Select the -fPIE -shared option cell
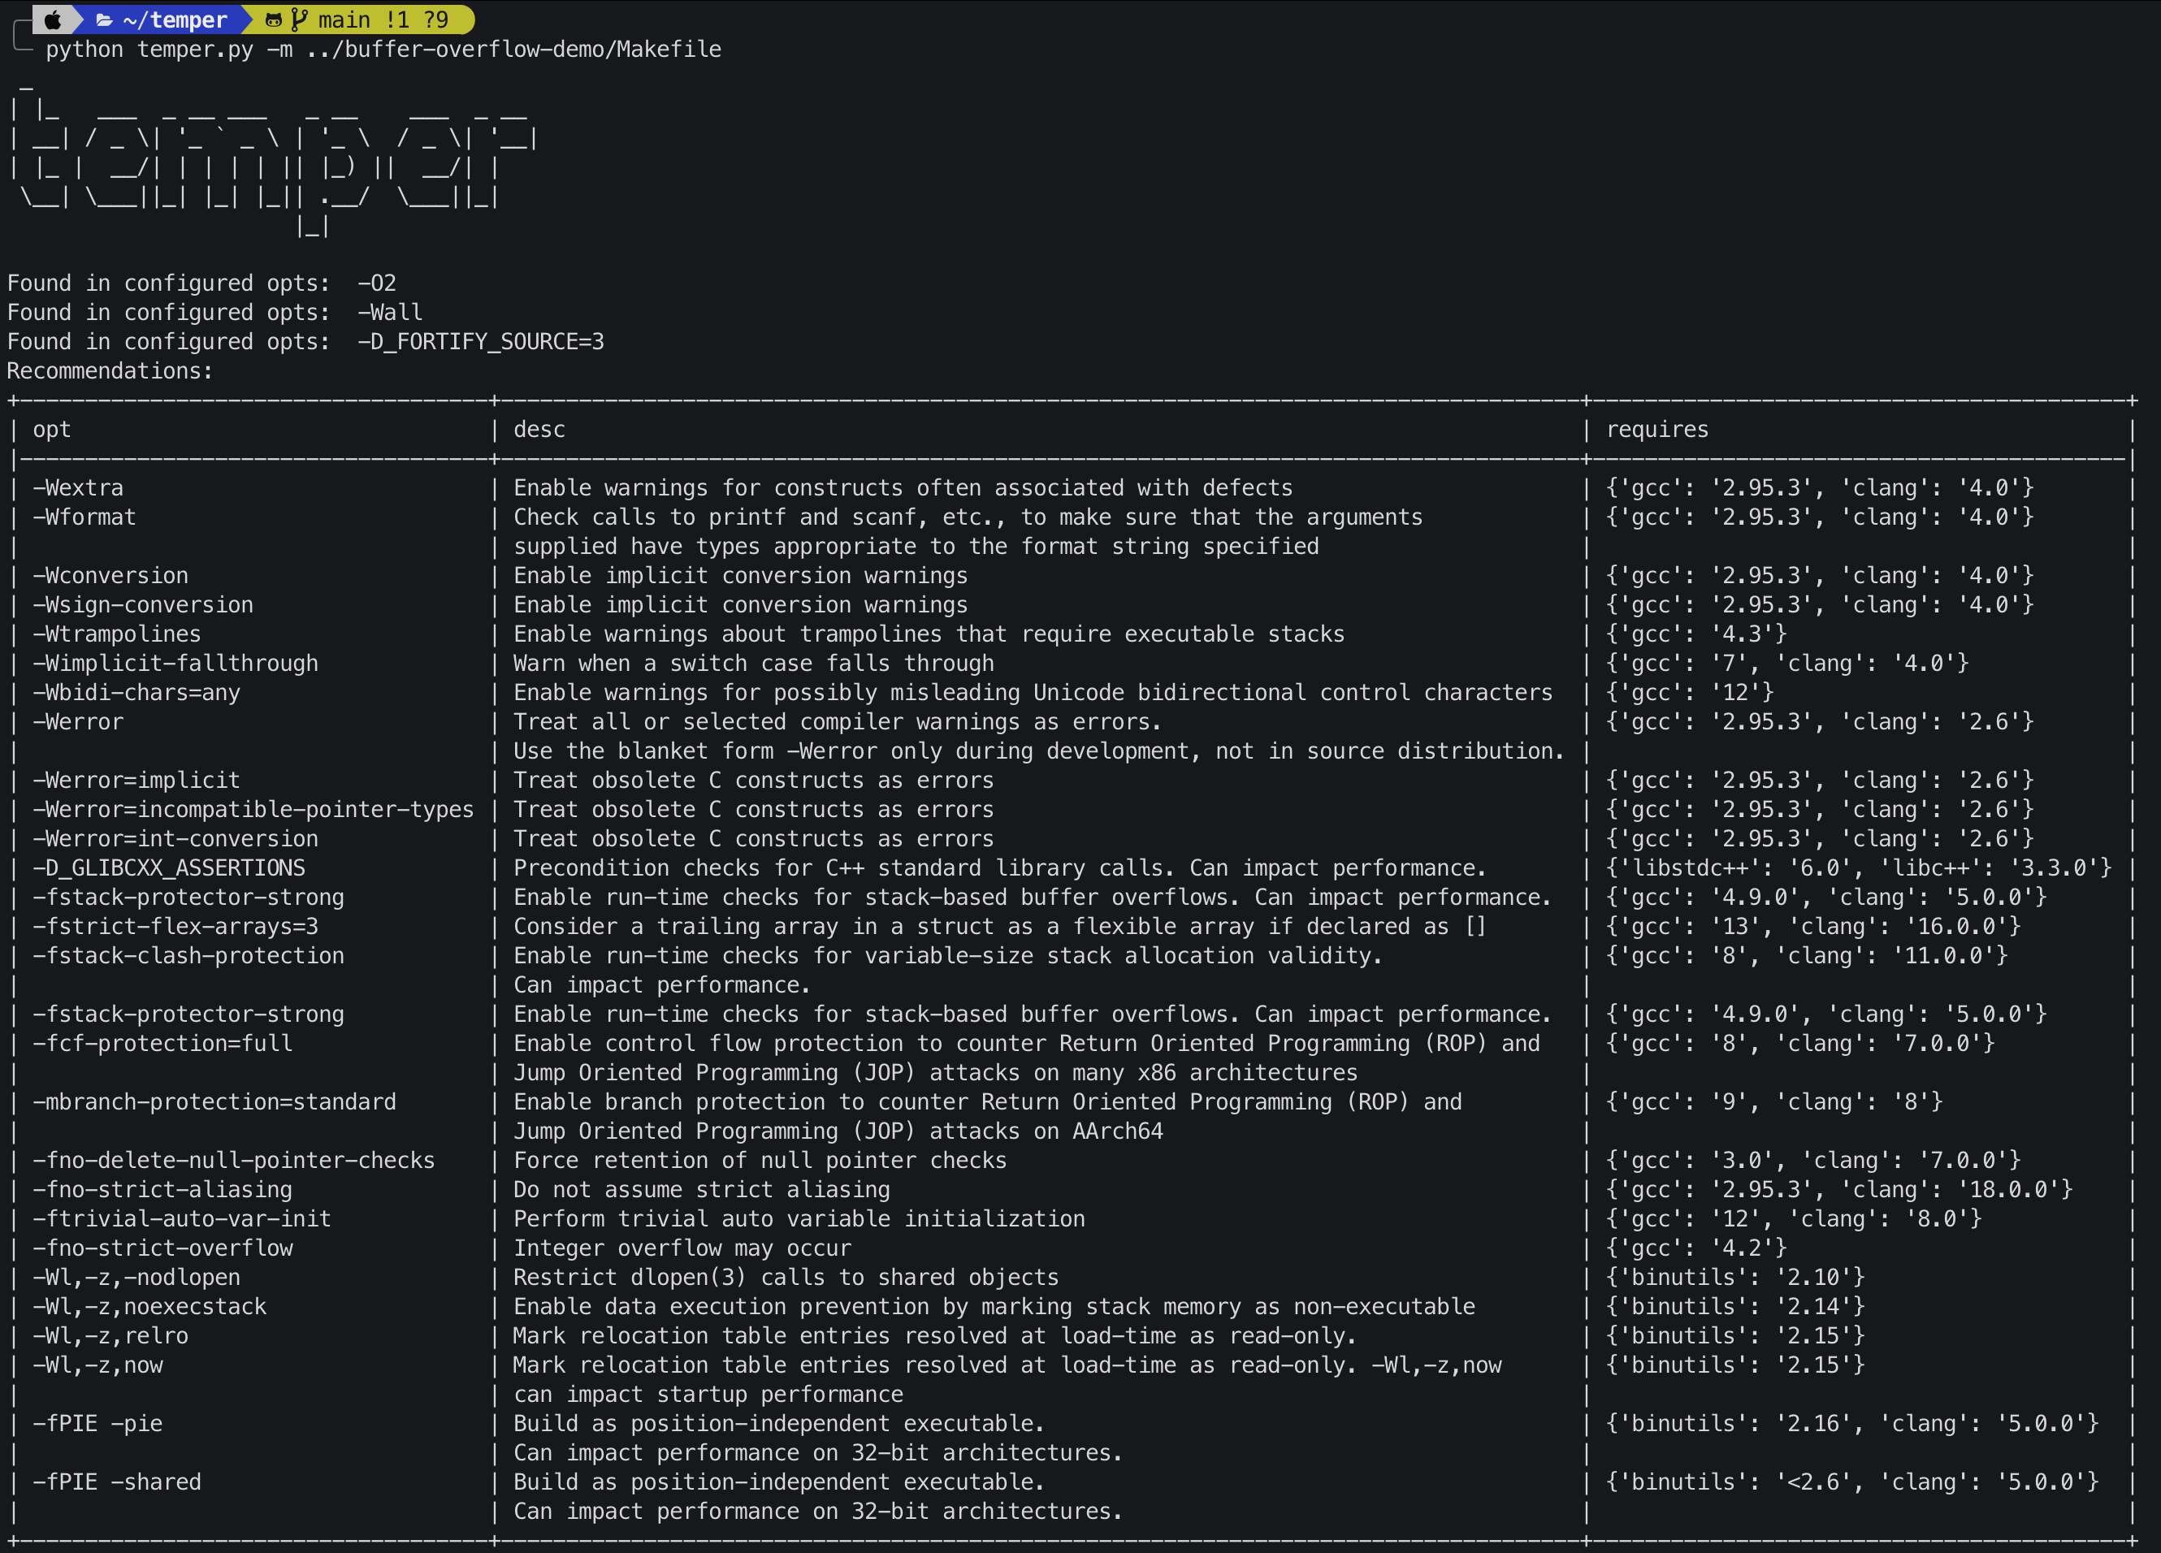The image size is (2161, 1553). [x=117, y=1482]
